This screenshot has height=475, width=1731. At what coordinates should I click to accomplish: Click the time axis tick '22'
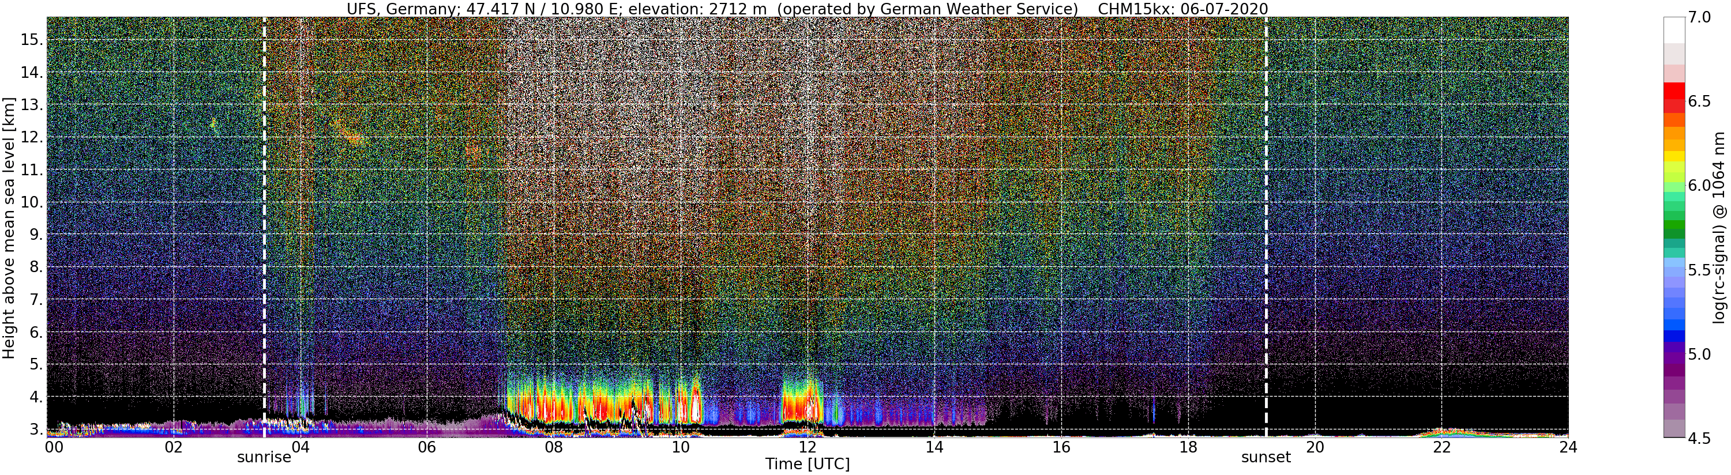(x=1441, y=447)
